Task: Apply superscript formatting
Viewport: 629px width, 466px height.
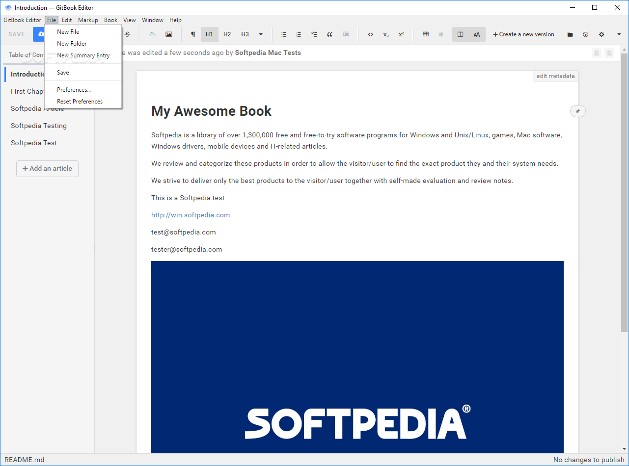Action: 401,34
